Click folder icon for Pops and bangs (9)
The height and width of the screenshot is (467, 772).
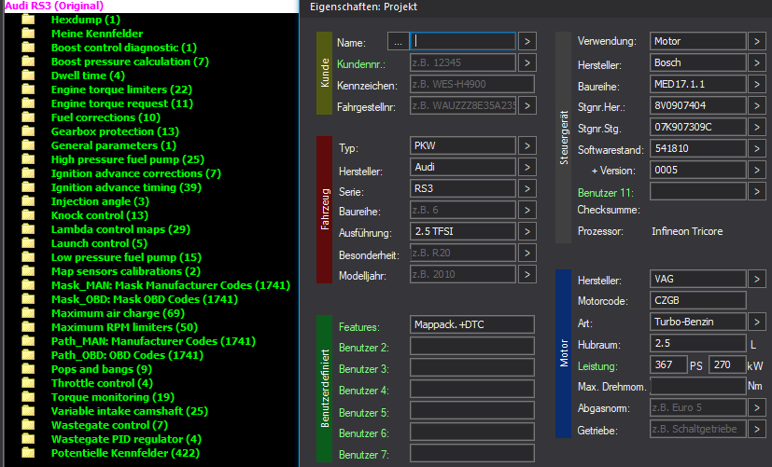29,369
